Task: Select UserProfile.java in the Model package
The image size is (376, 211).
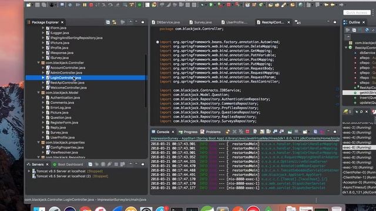Action: tap(62, 137)
